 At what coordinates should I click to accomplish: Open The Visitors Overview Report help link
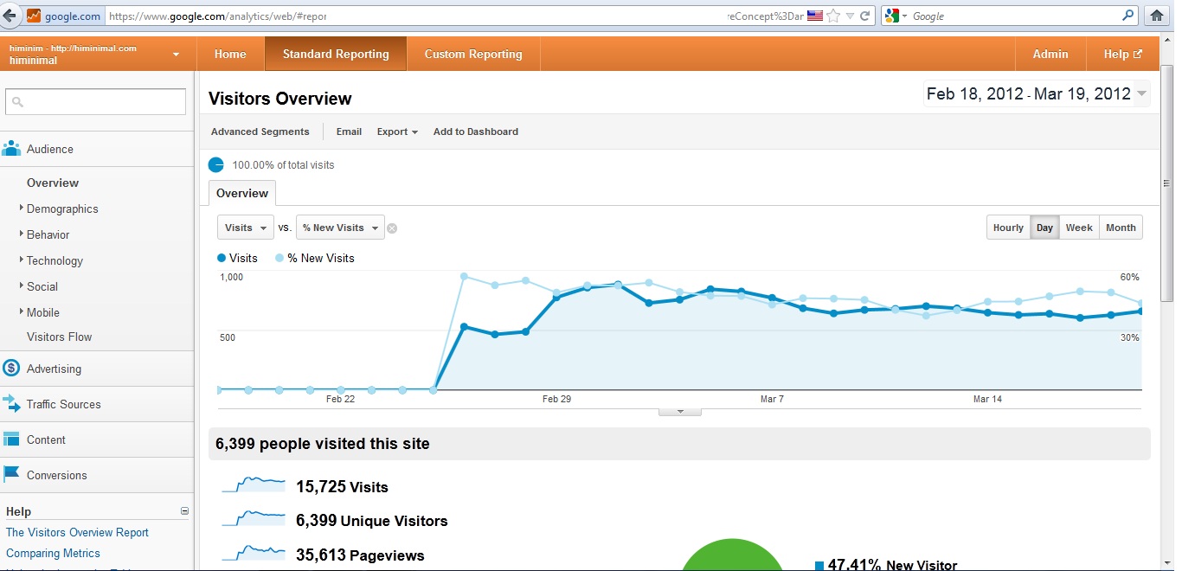pyautogui.click(x=77, y=532)
